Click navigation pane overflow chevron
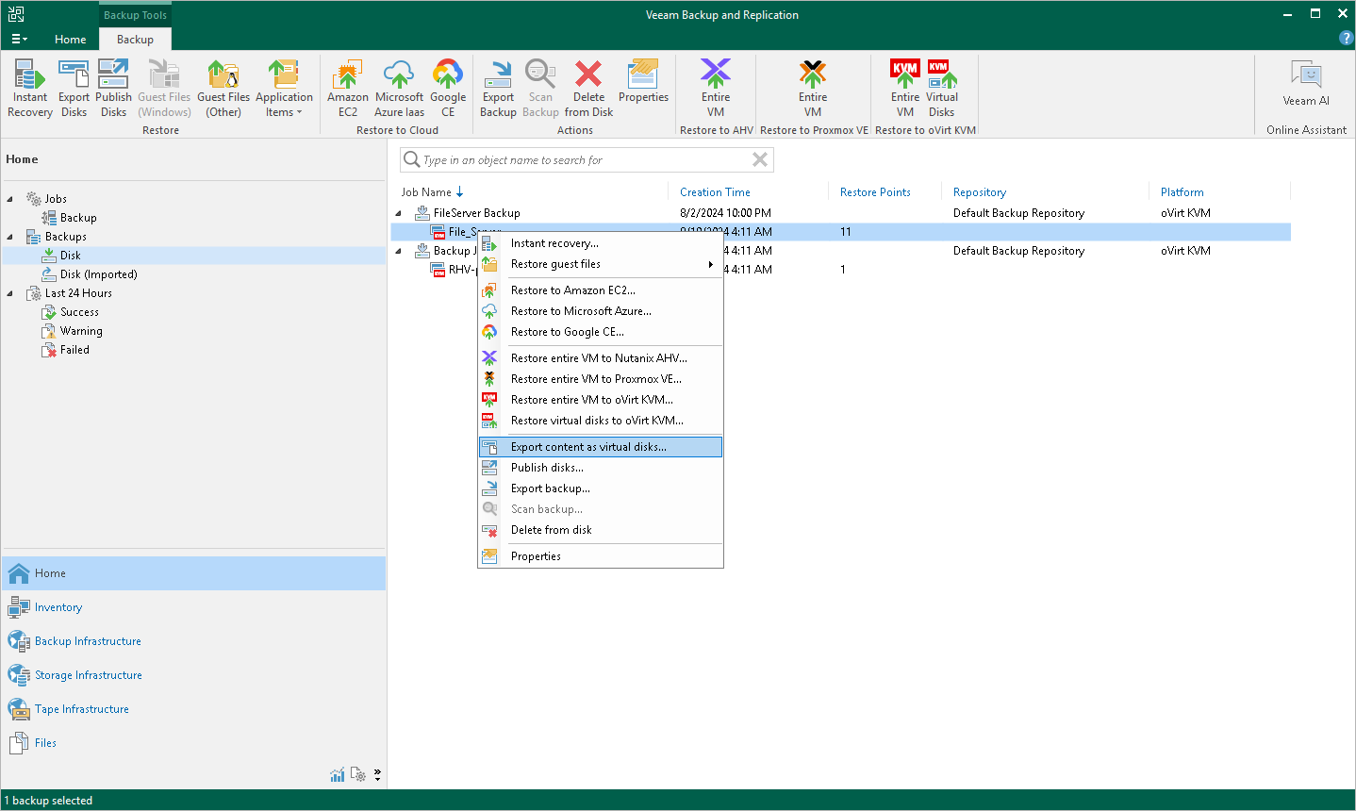 point(377,775)
